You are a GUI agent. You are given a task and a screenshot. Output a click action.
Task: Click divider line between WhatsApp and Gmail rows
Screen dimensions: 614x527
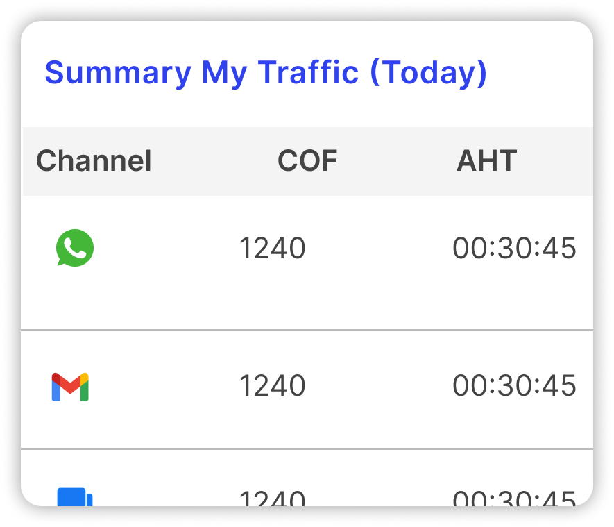pyautogui.click(x=307, y=331)
